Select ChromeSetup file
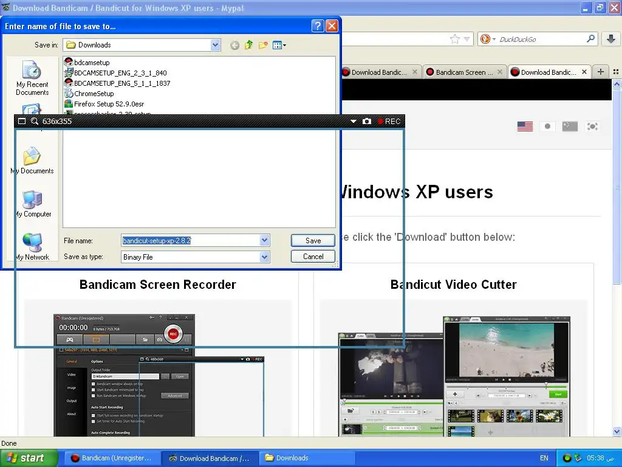Screen dimensions: 622x467 (89, 93)
